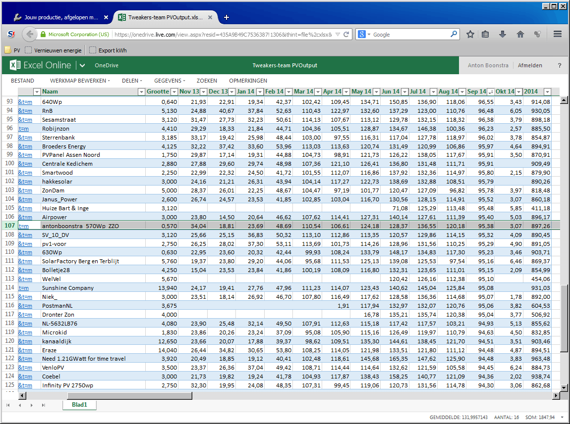The height and width of the screenshot is (424, 570).
Task: Click the OPMERKINGEN menu item
Action: tap(248, 81)
